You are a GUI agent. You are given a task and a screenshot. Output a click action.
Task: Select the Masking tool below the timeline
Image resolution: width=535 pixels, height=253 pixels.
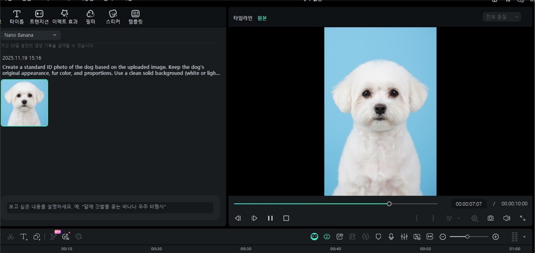coord(37,236)
